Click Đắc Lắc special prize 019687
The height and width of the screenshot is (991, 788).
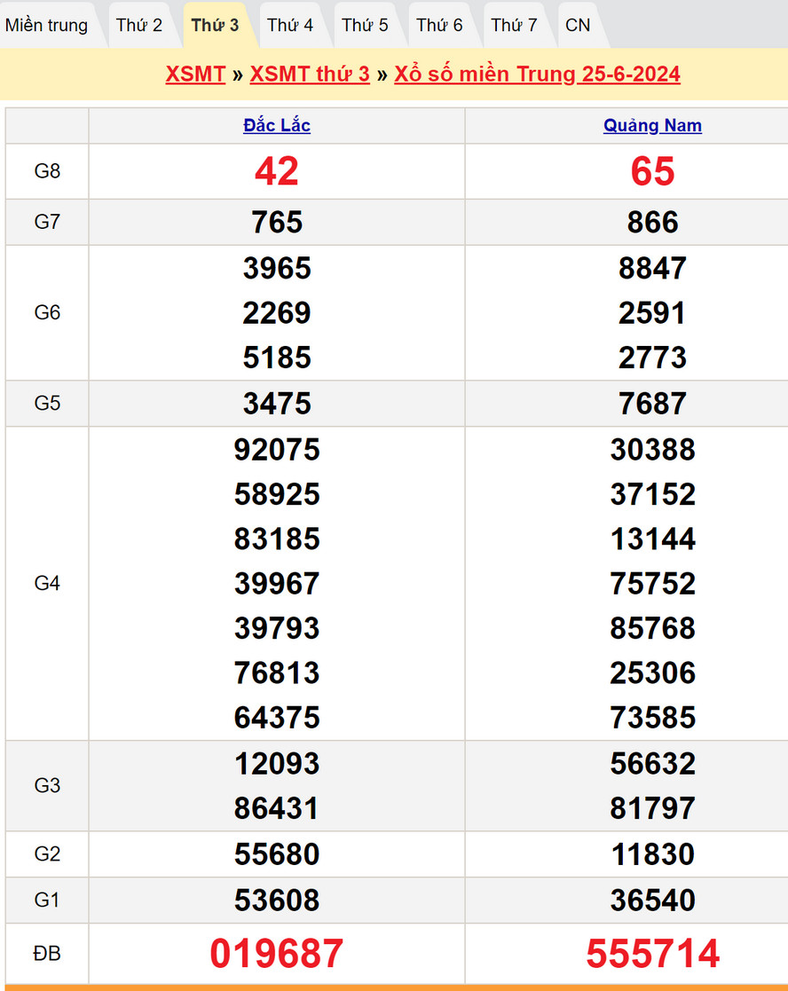click(x=277, y=954)
